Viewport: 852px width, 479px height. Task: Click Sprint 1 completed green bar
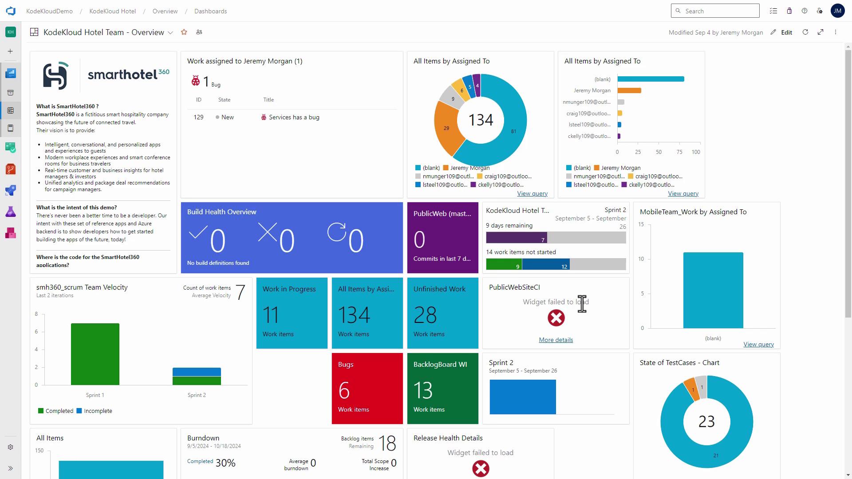pos(95,354)
